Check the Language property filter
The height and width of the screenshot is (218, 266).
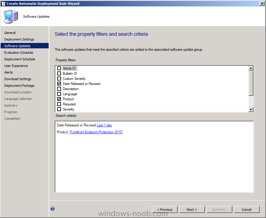59,94
